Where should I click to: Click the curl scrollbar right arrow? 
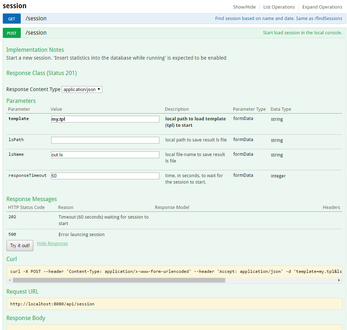click(339, 280)
